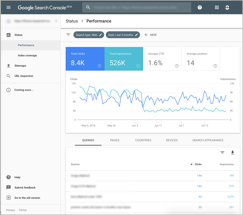This screenshot has width=243, height=215.
Task: Click the 62 clicks value
Action: (x=200, y=197)
